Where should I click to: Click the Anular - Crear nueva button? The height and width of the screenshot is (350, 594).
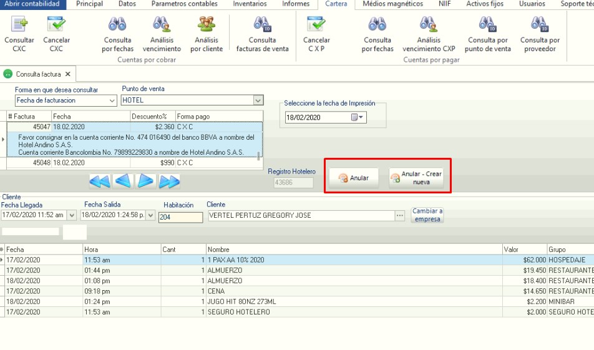pyautogui.click(x=416, y=178)
